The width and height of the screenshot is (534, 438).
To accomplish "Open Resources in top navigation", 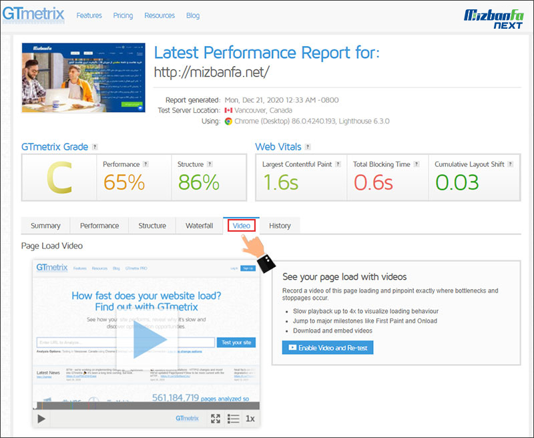I will (160, 15).
